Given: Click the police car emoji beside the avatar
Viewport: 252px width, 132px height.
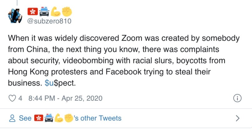Looking at the screenshot, I should click(44, 12).
